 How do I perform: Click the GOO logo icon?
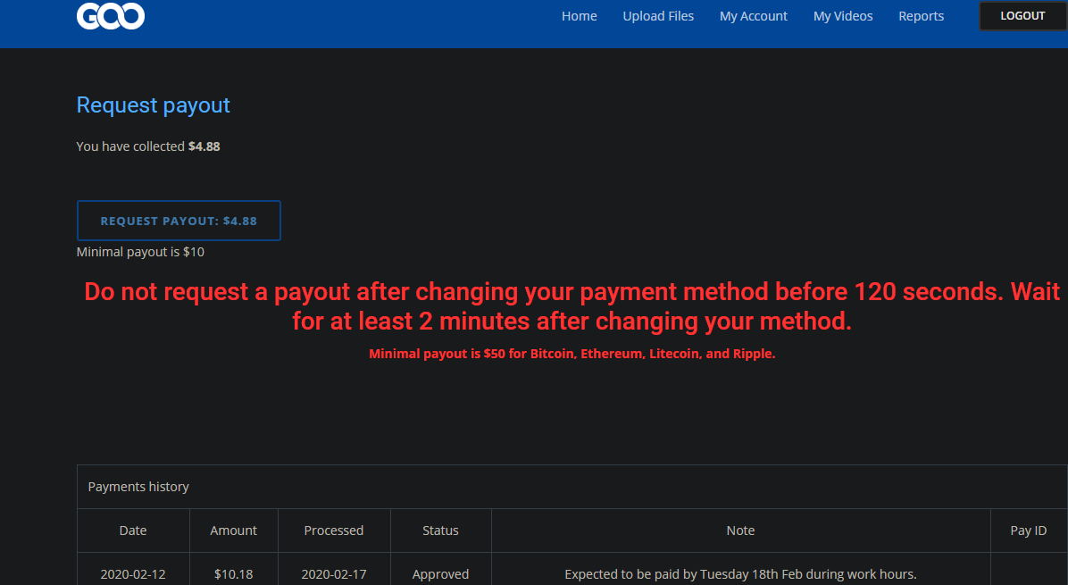pos(111,16)
